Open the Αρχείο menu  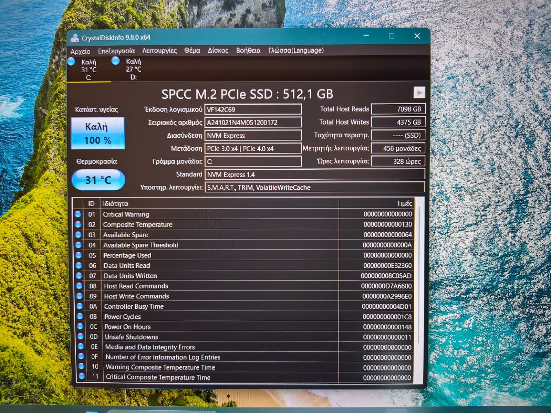[x=80, y=51]
